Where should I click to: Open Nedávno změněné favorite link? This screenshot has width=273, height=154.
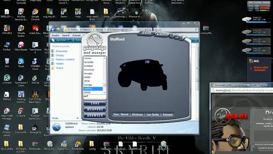(65, 59)
